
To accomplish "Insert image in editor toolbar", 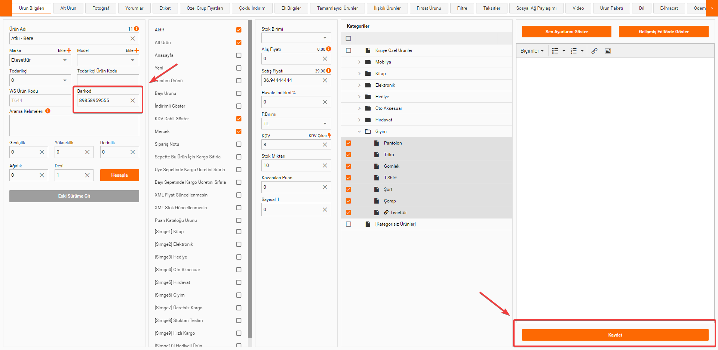I will pos(608,51).
